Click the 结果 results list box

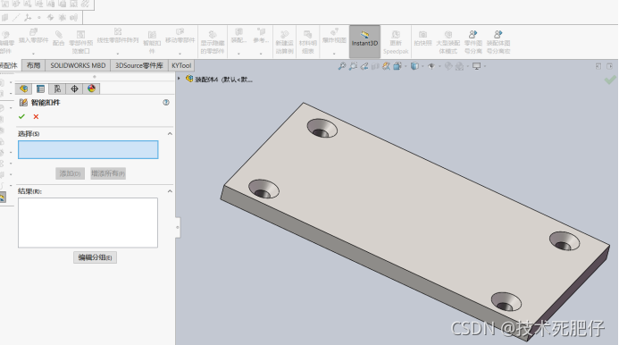coord(88,223)
